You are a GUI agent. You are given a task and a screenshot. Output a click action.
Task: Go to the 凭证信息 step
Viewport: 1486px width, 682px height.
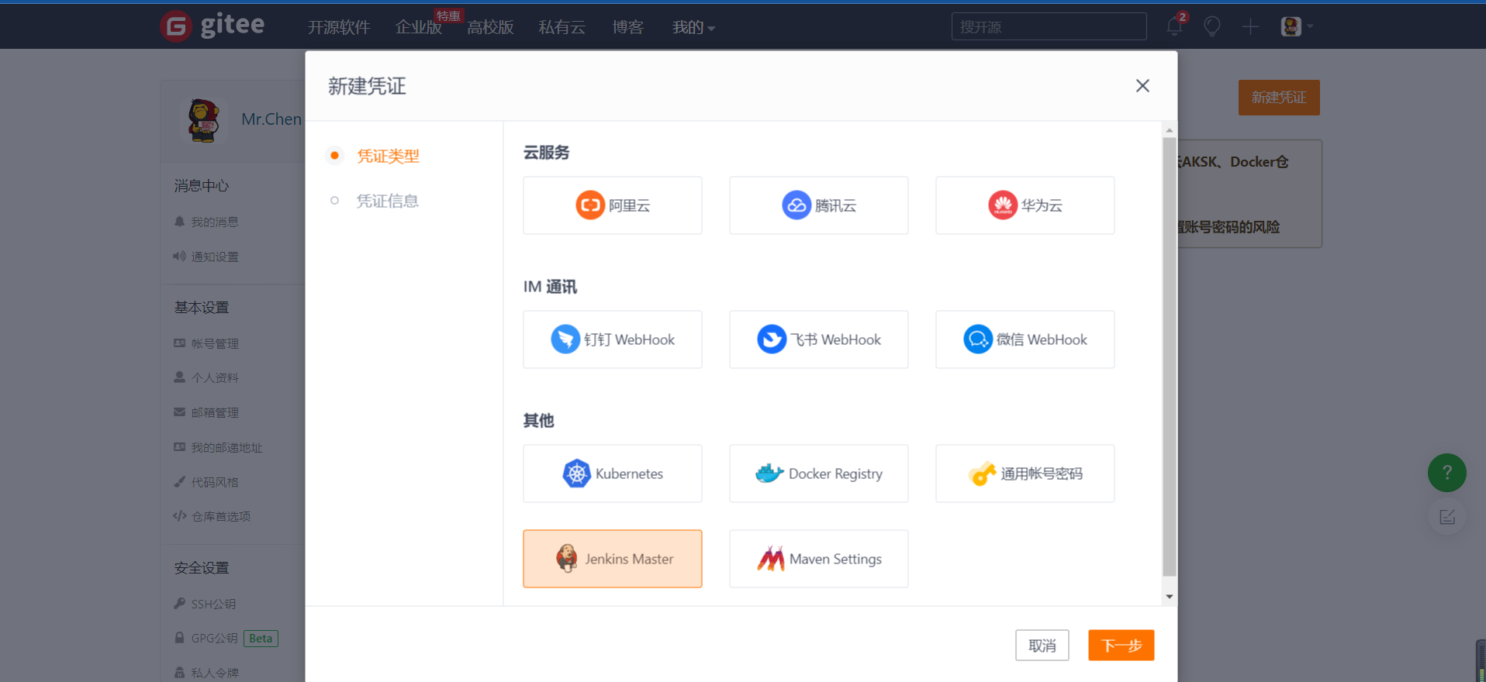(387, 201)
